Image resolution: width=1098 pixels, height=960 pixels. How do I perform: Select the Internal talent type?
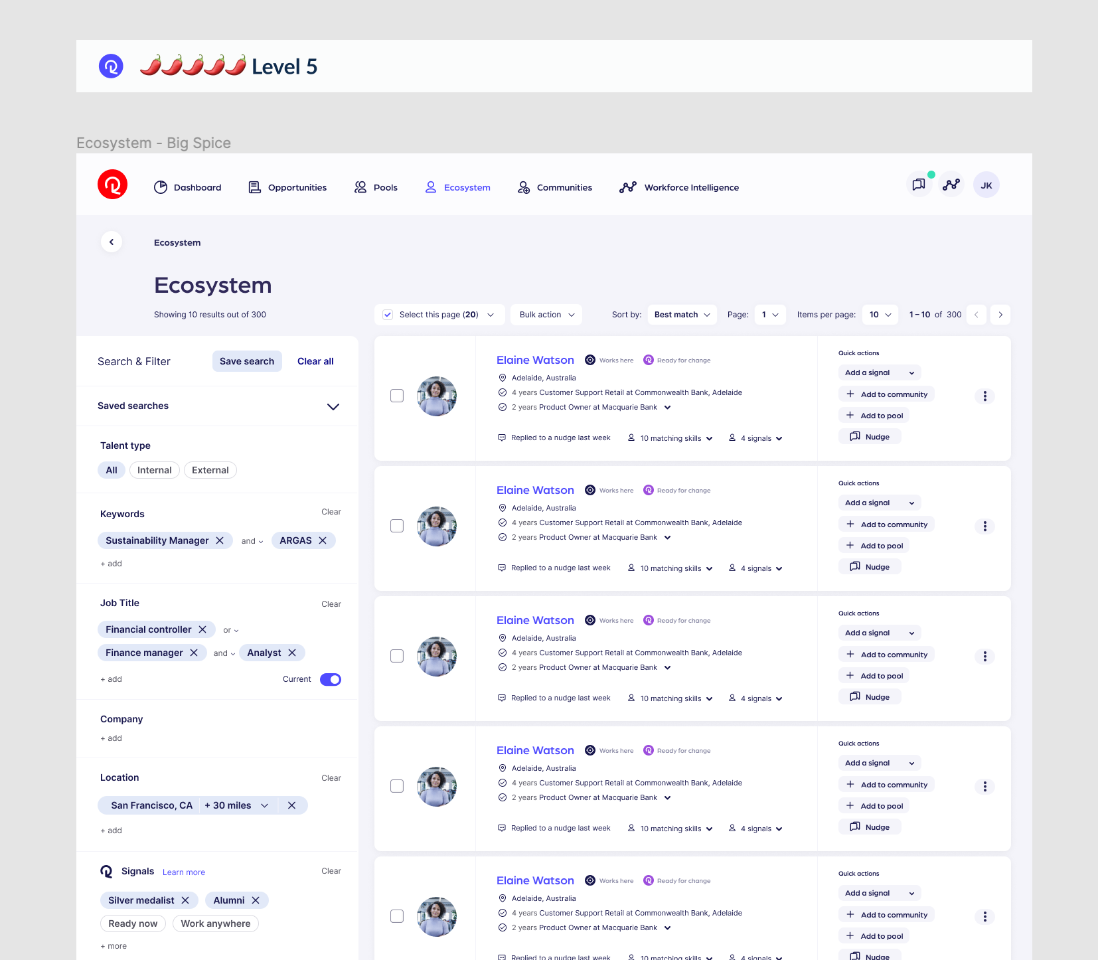[155, 470]
